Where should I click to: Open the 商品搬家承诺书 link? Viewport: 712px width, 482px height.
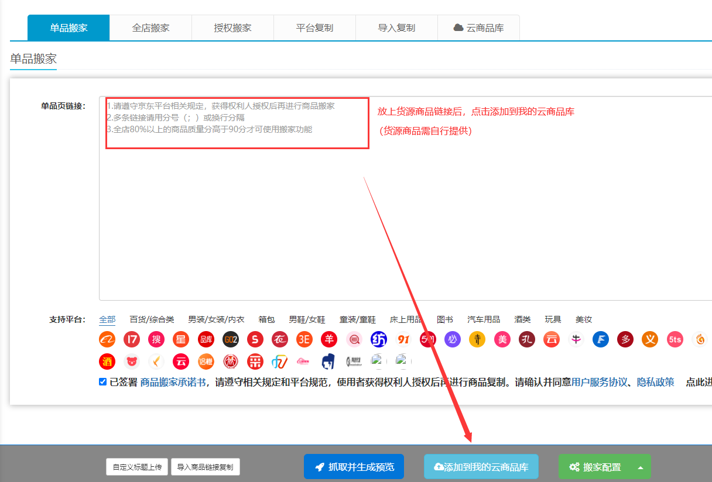point(173,383)
